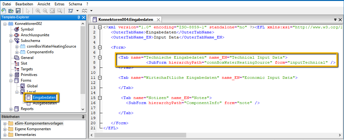344x140 pixels.
Task: Open the Bearbeiten menu
Action: pyautogui.click(x=24, y=4)
